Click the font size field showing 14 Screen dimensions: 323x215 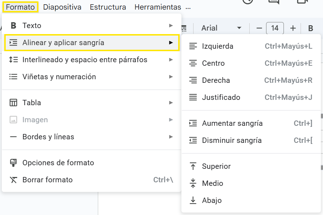[275, 28]
